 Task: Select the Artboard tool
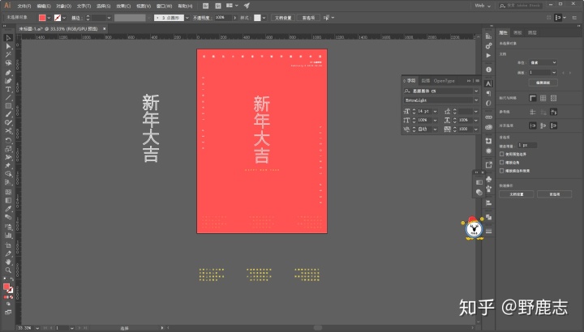click(8, 245)
